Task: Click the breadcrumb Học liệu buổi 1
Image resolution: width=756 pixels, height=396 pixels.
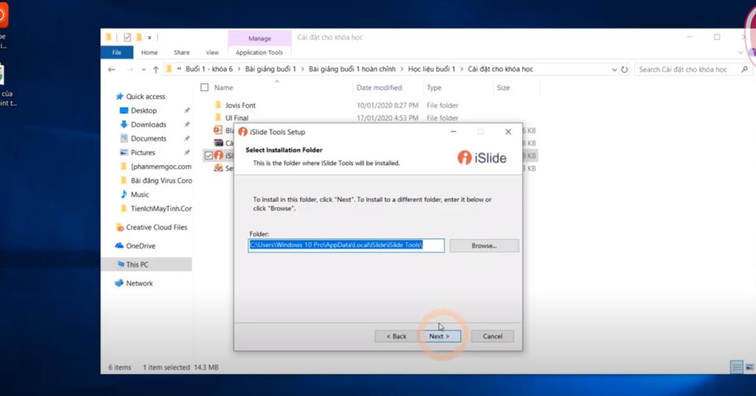Action: point(432,69)
